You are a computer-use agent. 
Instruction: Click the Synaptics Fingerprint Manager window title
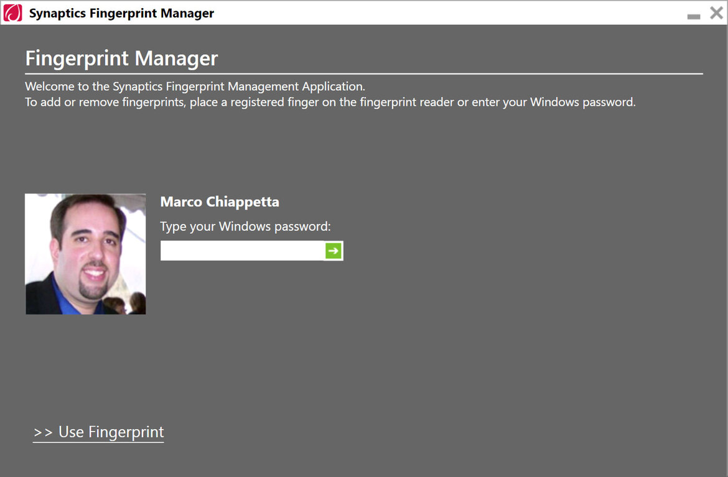click(121, 13)
